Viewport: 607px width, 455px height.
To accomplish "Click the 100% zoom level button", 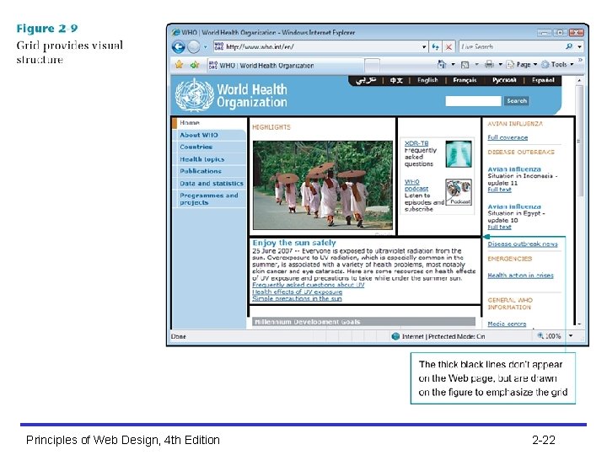I will [x=549, y=336].
